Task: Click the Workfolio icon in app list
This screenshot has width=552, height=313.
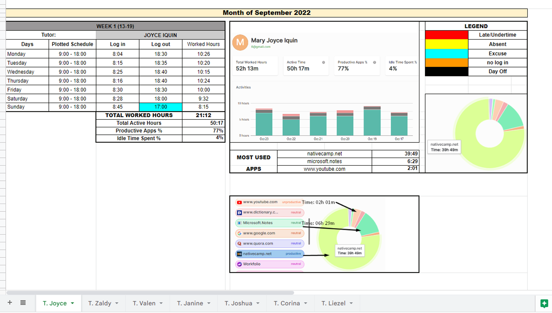Action: (239, 264)
